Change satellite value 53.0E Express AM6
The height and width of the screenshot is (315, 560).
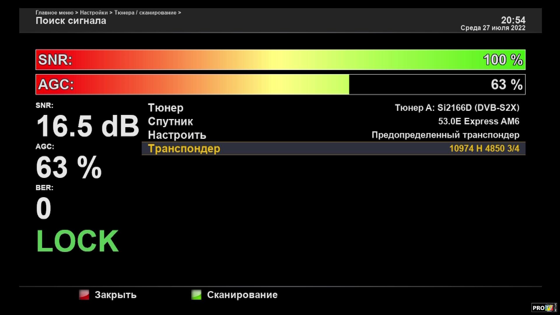(x=479, y=121)
